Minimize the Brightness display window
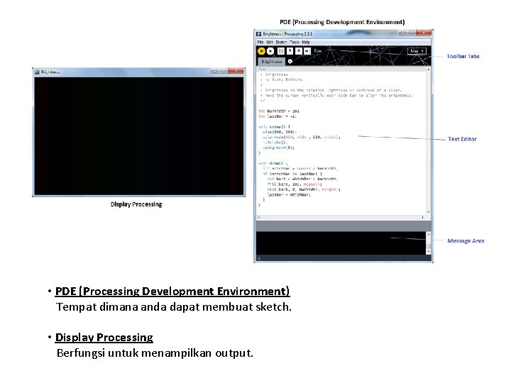511x383 pixels. [215, 71]
